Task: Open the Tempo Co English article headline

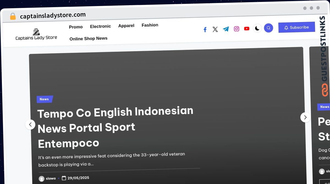Action: 115,127
